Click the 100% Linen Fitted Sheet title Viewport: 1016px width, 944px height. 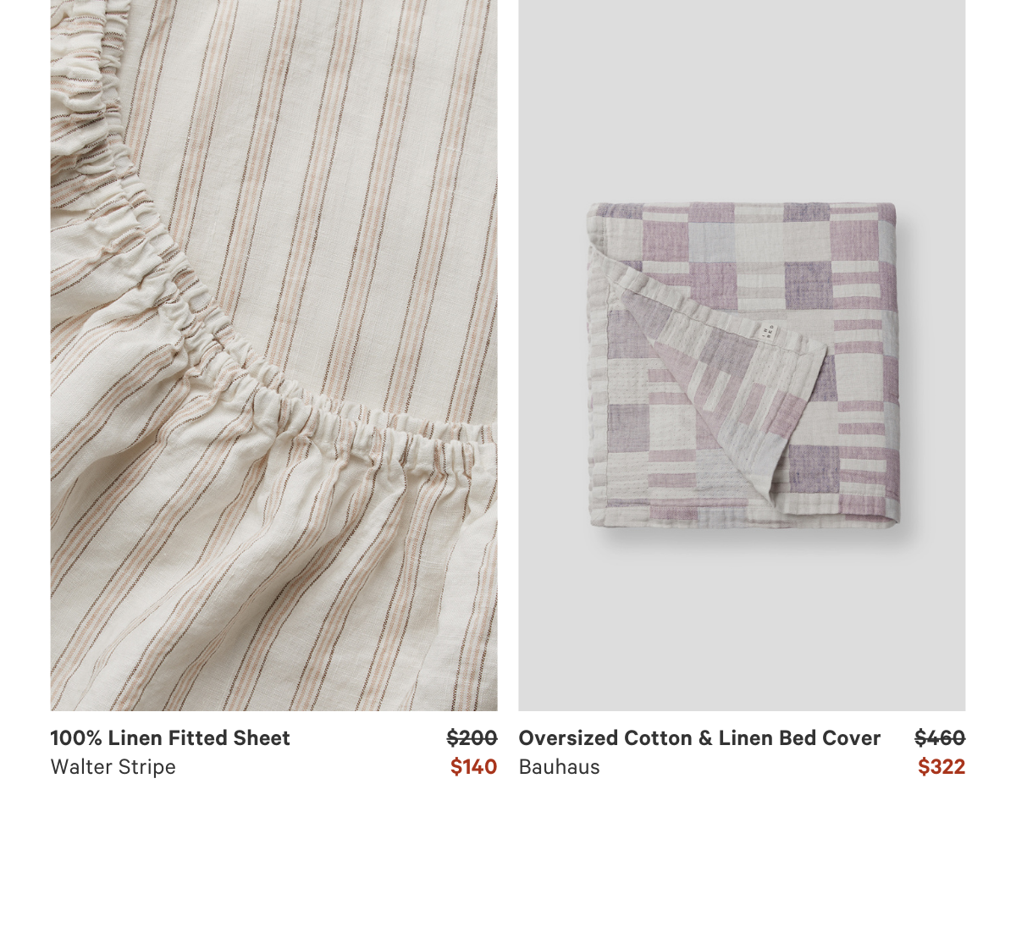click(x=170, y=738)
